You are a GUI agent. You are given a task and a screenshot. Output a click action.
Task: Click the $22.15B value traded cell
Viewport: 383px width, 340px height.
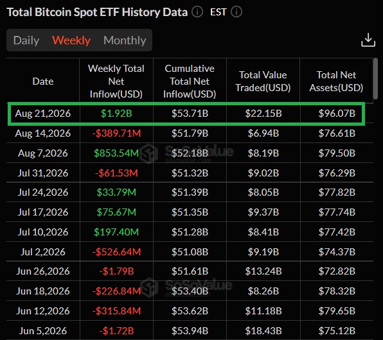[263, 114]
